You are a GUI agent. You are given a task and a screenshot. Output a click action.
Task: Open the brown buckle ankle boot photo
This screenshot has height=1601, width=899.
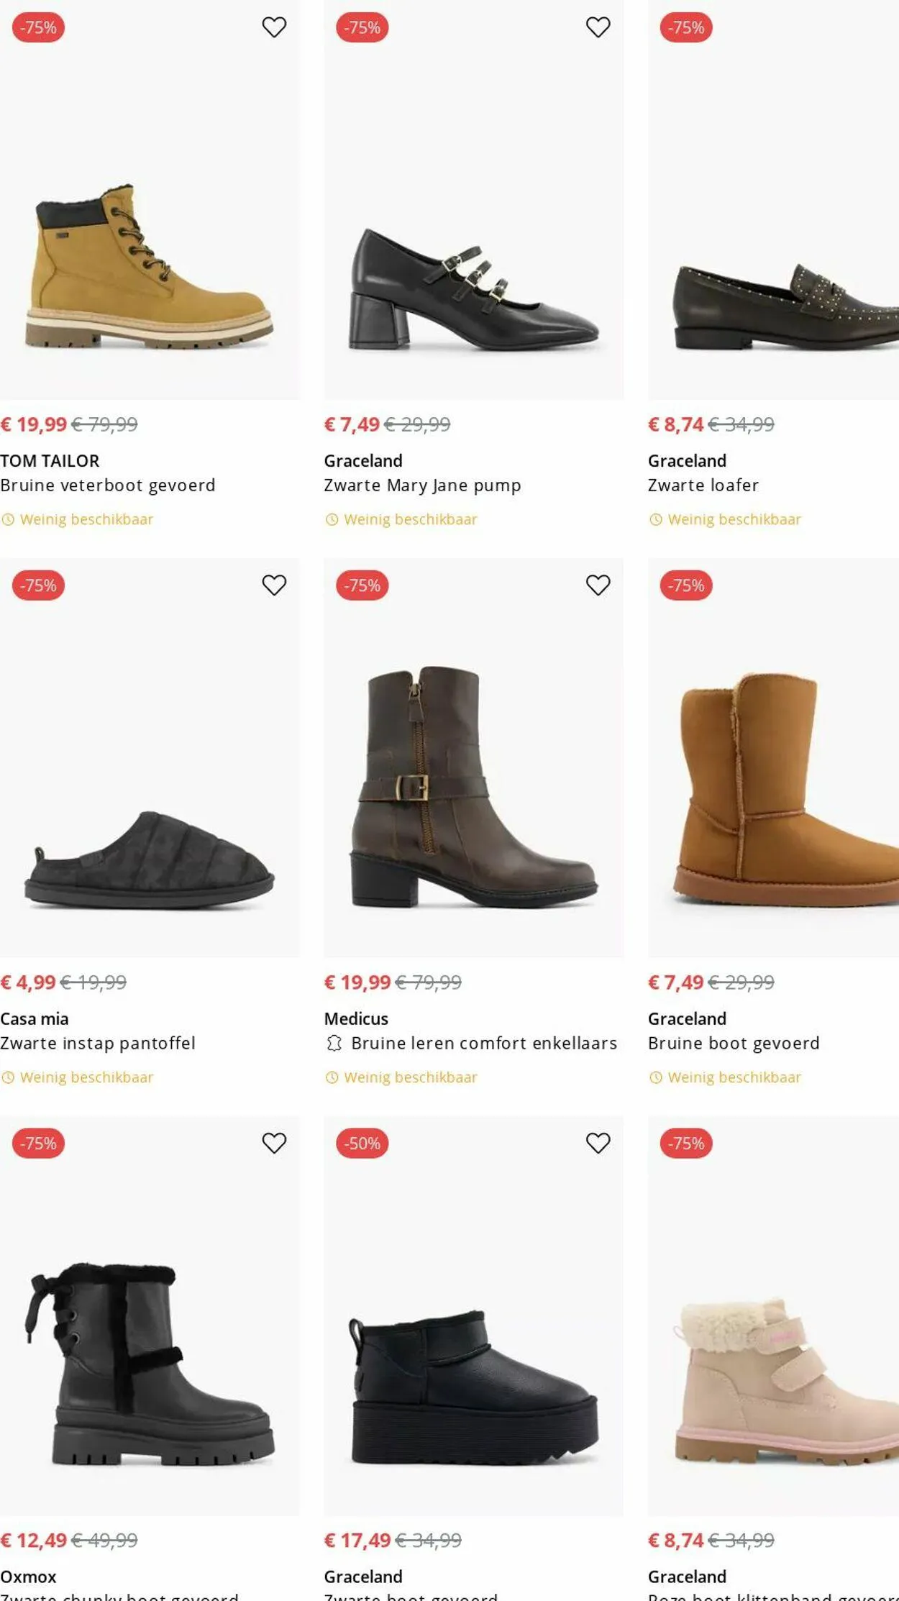click(473, 788)
